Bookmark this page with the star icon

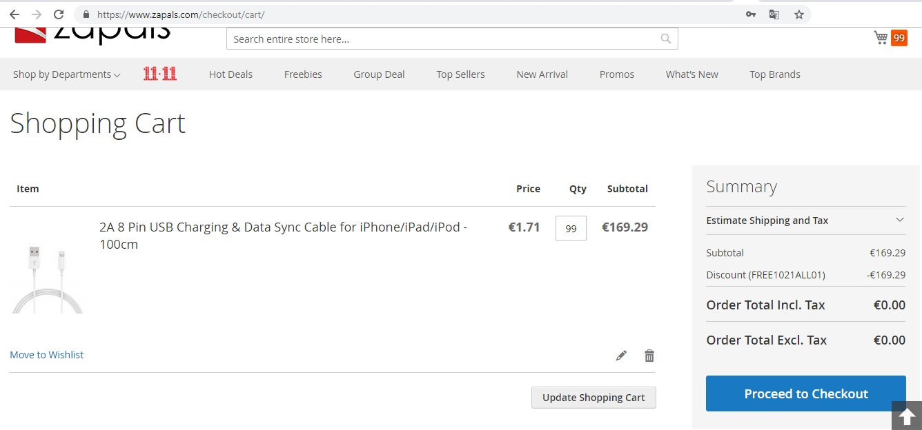point(799,14)
